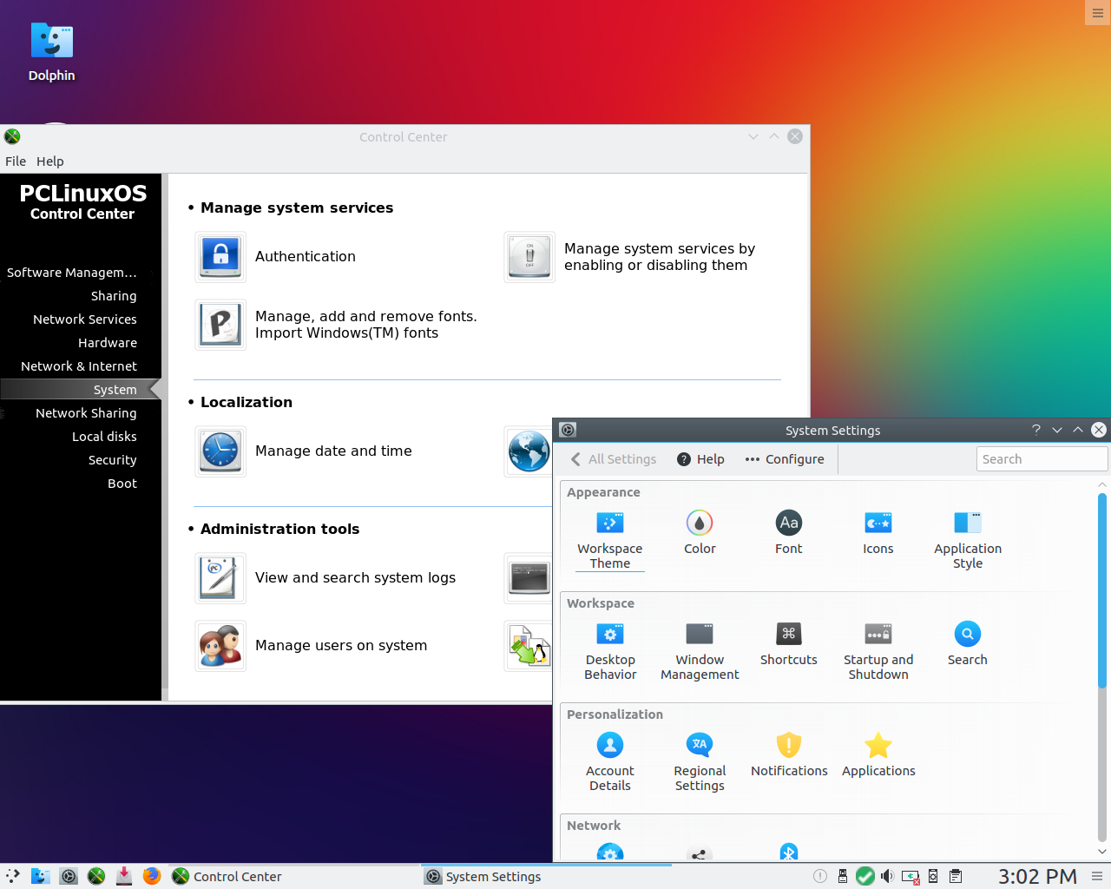Image resolution: width=1111 pixels, height=889 pixels.
Task: Click the System Settings vertical scrollbar
Action: pos(1102,590)
